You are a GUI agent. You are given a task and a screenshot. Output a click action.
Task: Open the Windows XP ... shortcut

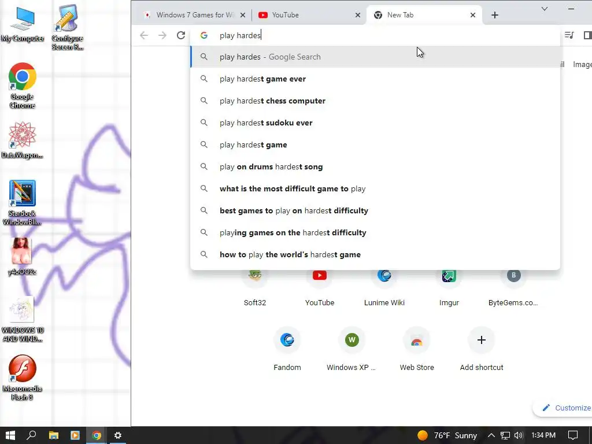351,349
